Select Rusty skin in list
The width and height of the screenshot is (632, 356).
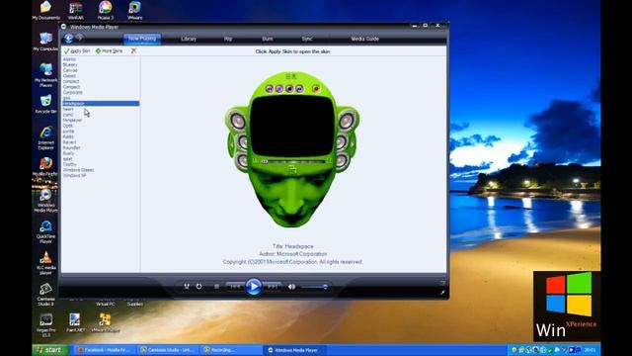(68, 153)
